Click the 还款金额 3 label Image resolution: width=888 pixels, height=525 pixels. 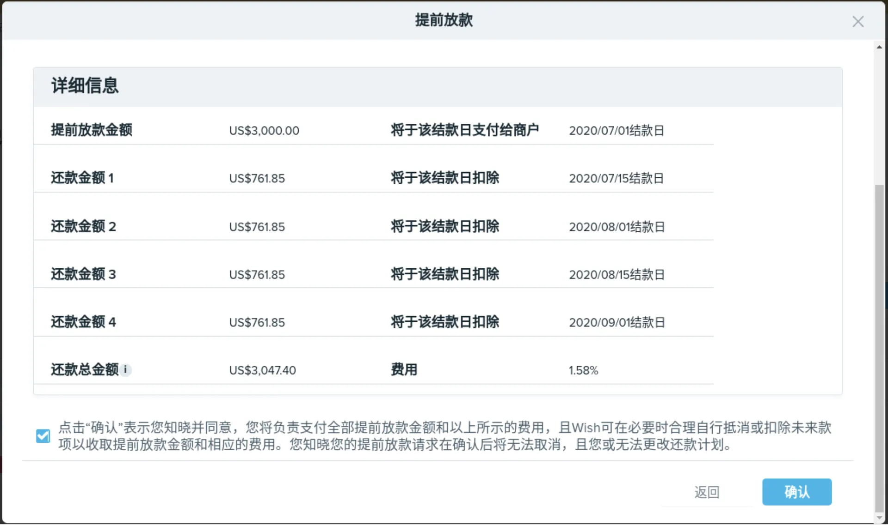pos(83,274)
